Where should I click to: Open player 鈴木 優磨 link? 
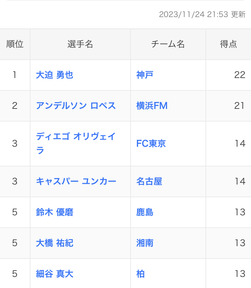click(55, 212)
